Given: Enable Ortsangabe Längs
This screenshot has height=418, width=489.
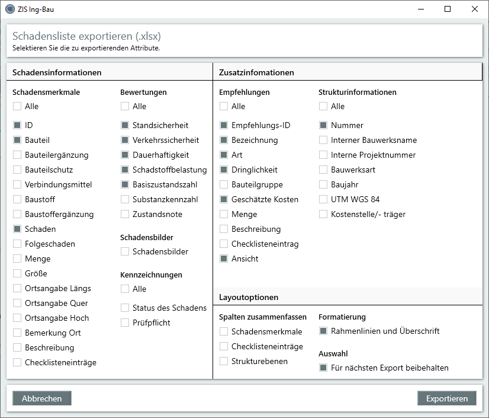Looking at the screenshot, I should tap(17, 288).
